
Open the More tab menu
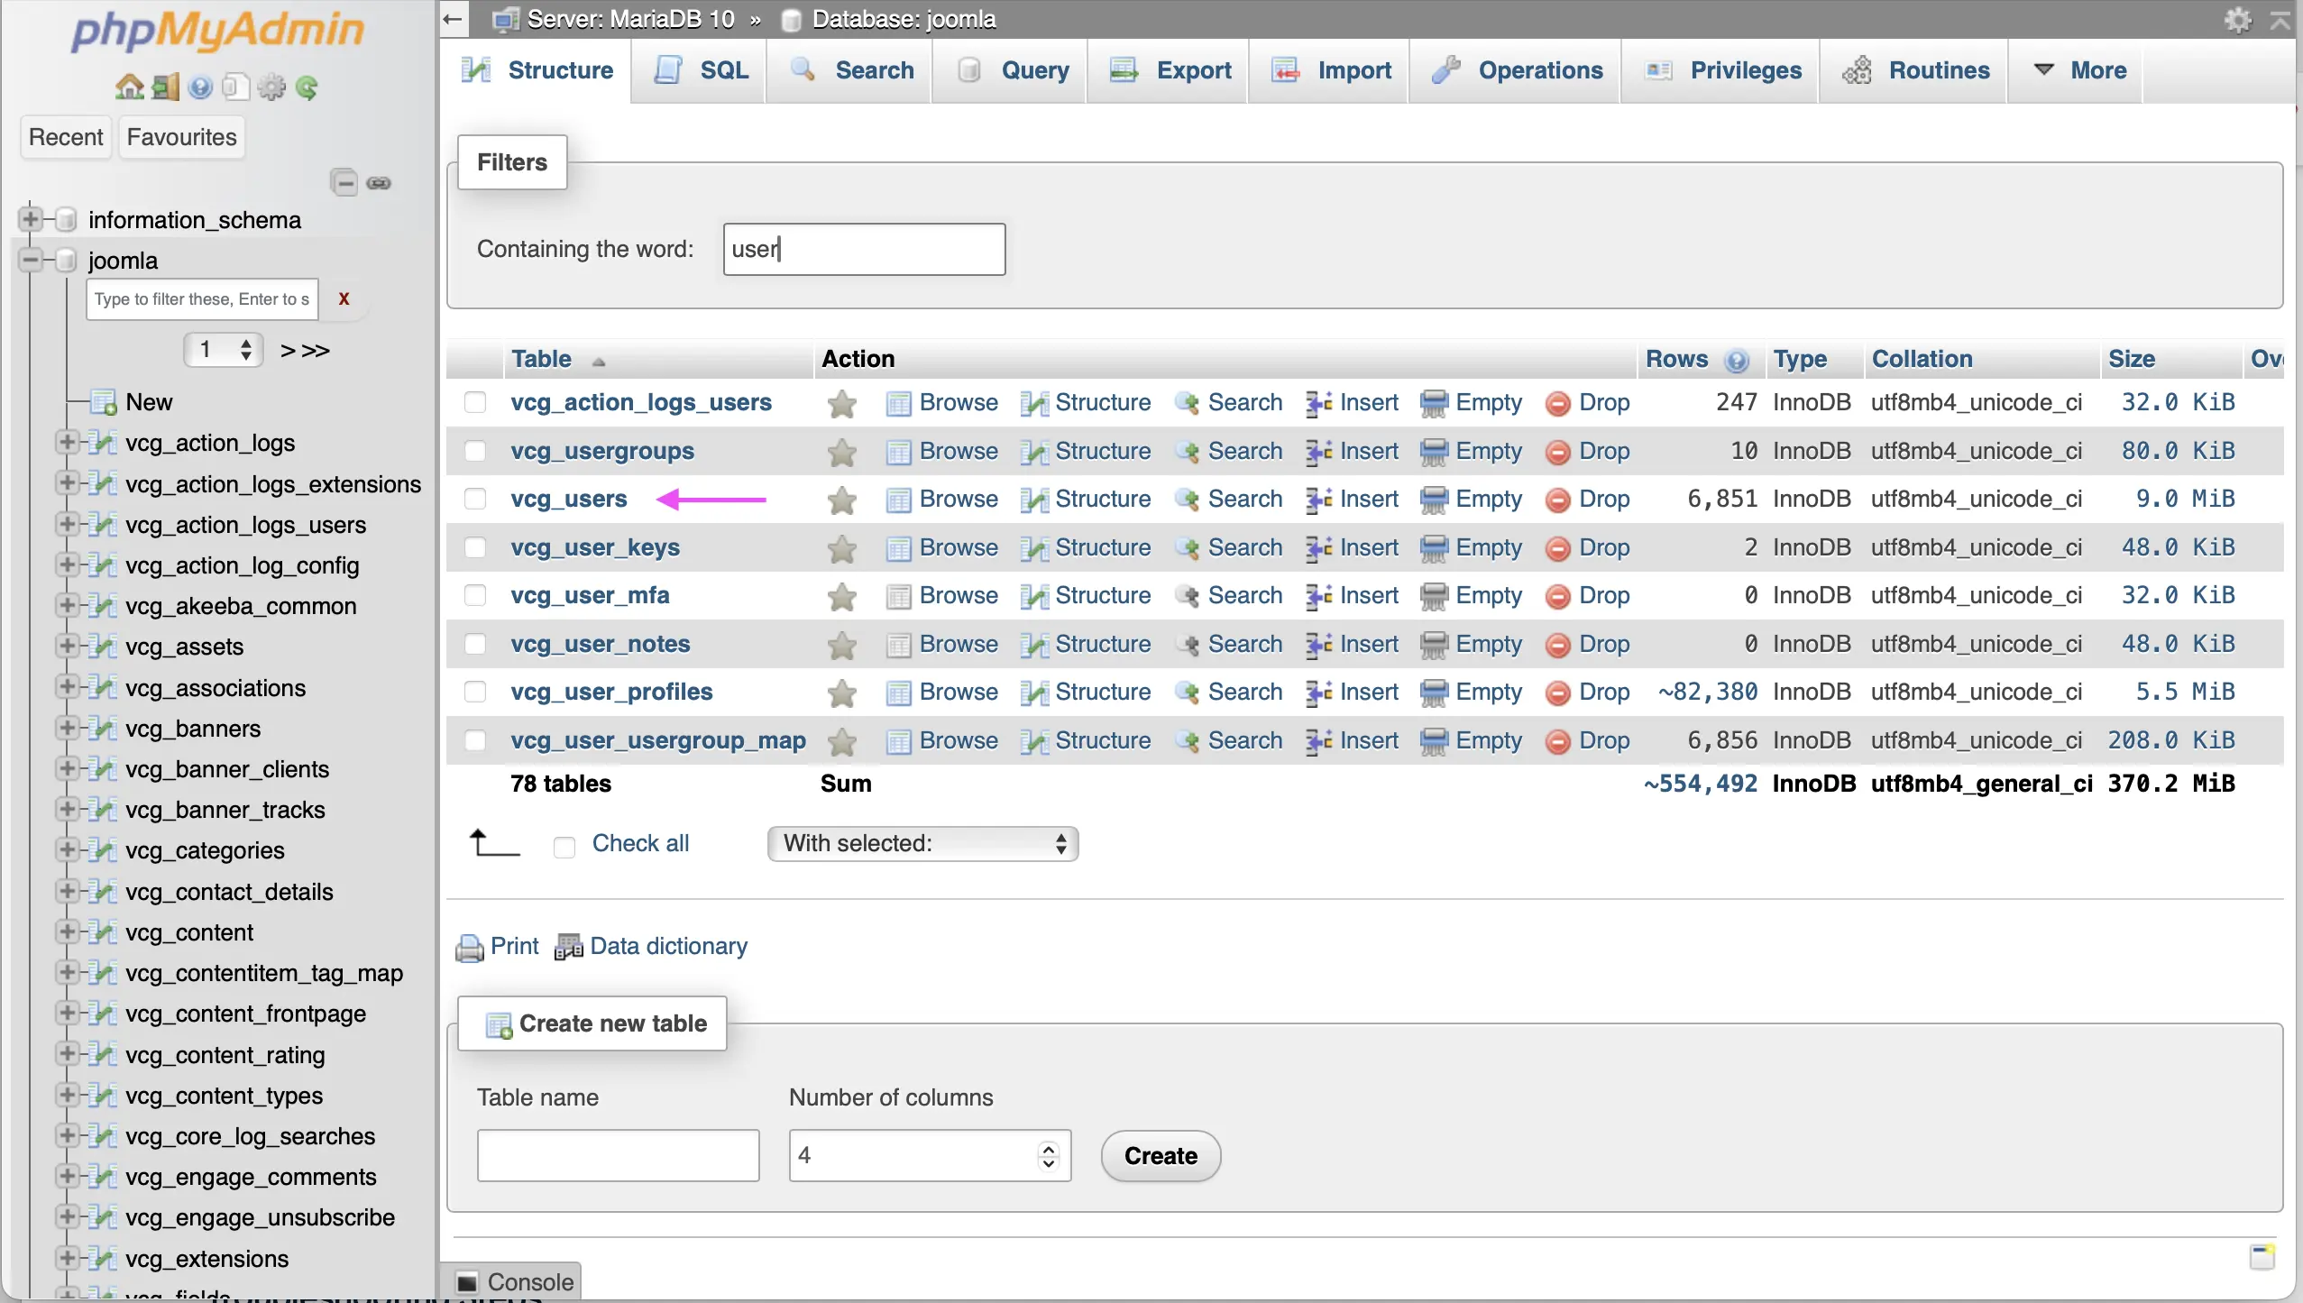point(2082,70)
